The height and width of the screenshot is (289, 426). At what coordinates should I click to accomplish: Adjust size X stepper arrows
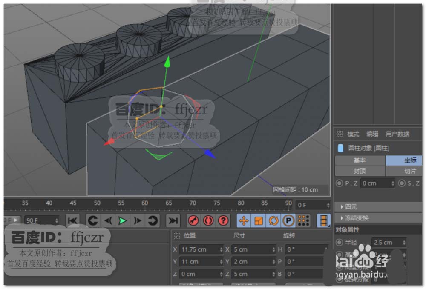click(x=273, y=249)
